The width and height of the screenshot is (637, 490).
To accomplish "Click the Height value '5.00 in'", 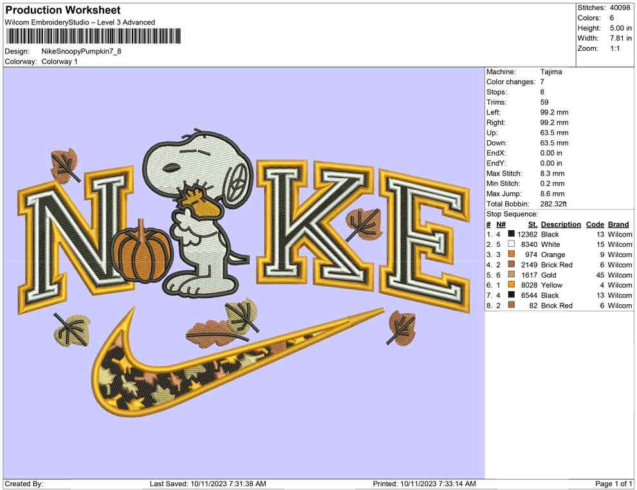I will 621,28.
